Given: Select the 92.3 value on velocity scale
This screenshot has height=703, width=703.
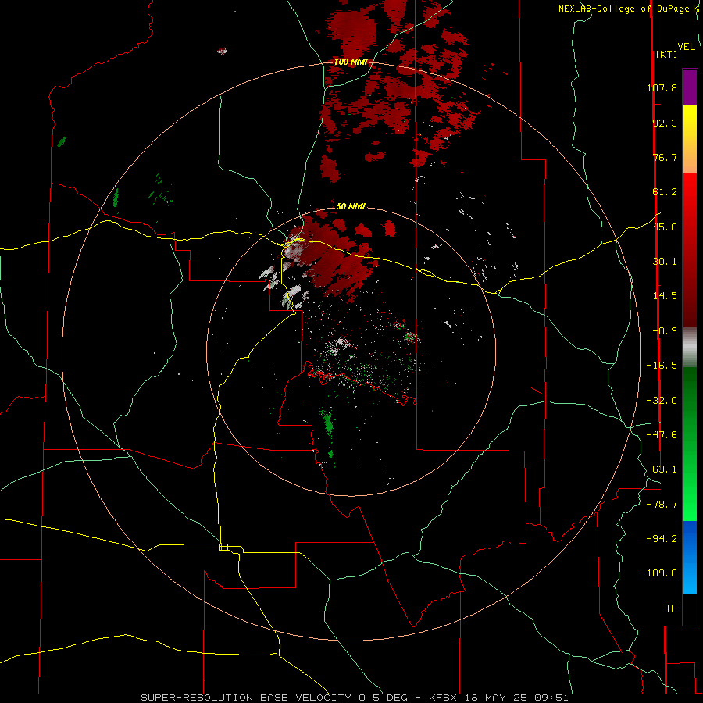Looking at the screenshot, I should pyautogui.click(x=665, y=123).
